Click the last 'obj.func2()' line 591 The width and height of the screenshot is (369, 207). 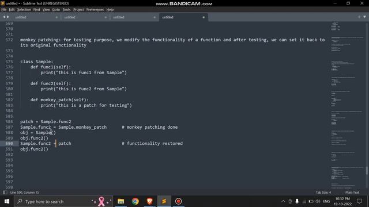point(34,149)
